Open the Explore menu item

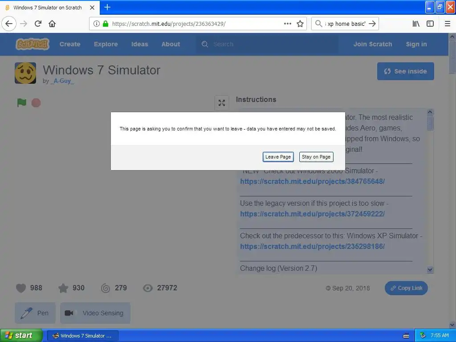pyautogui.click(x=106, y=44)
